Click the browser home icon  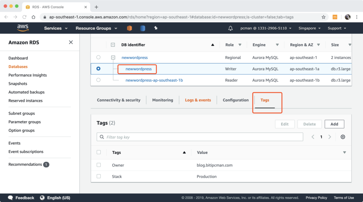34,17
